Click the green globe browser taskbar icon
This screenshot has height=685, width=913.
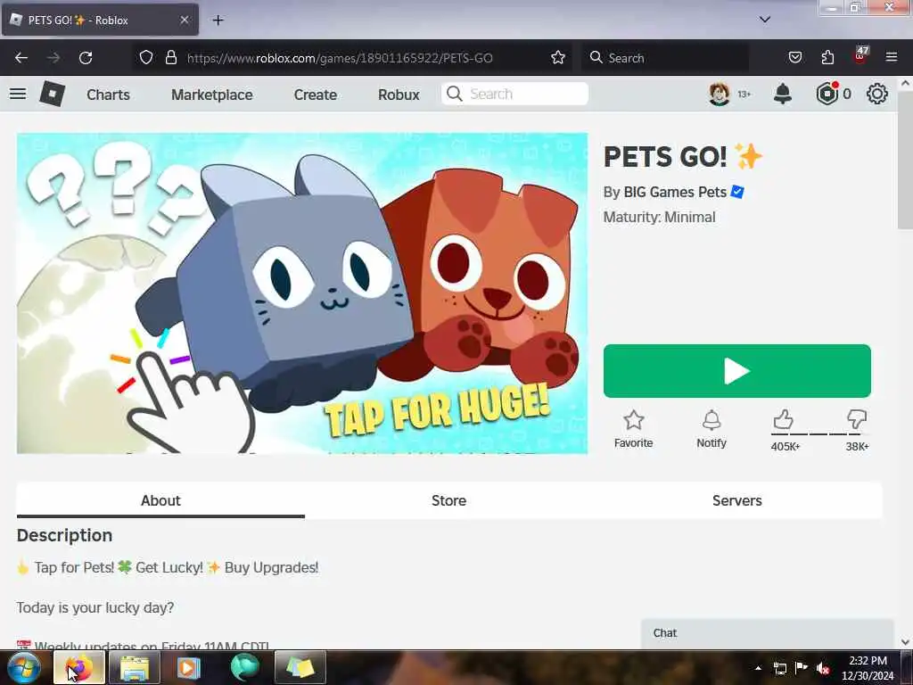click(x=244, y=667)
